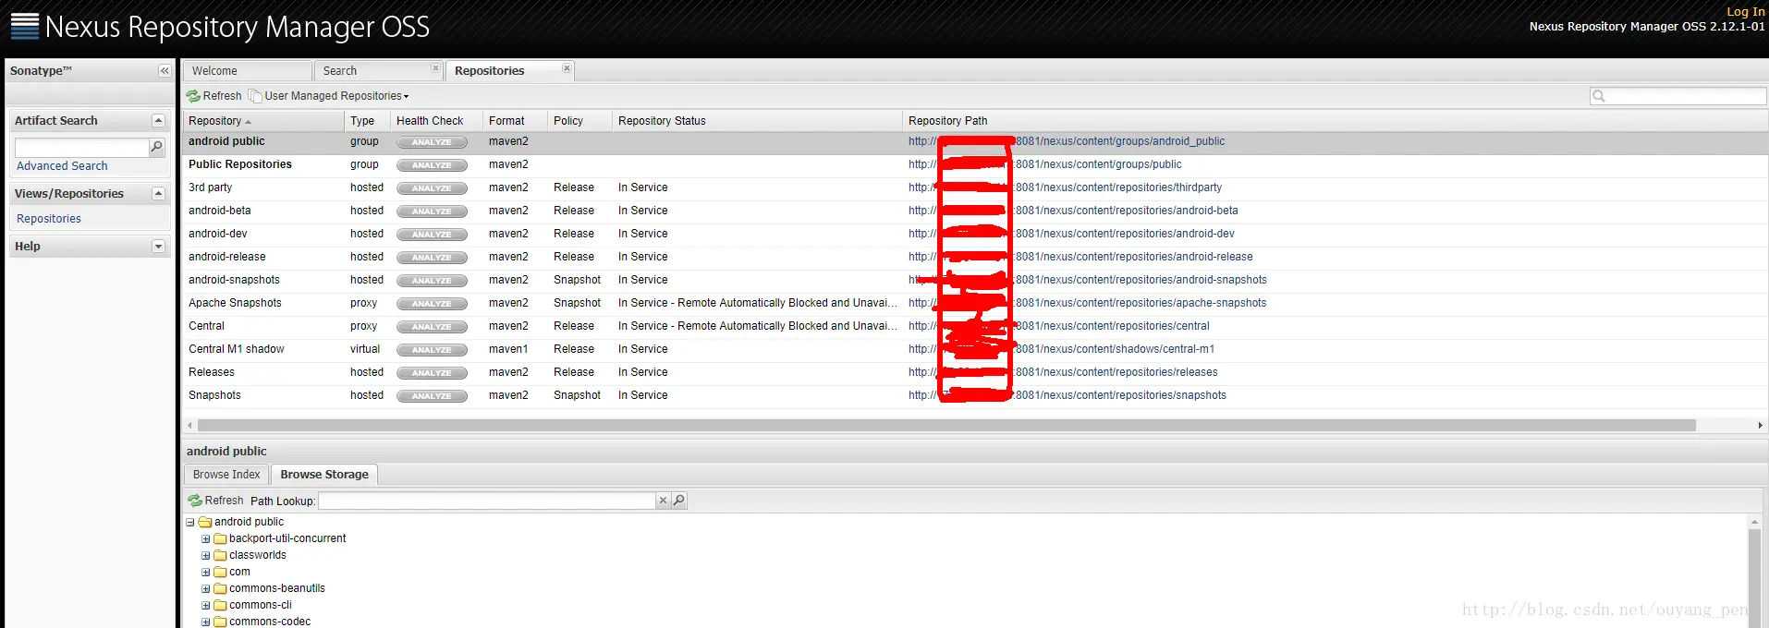Image resolution: width=1769 pixels, height=628 pixels.
Task: Select the android-dev repository row
Action: [x=975, y=234]
